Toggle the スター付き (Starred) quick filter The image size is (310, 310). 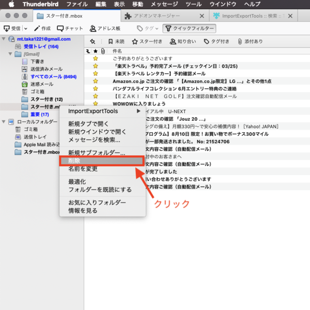tap(147, 42)
